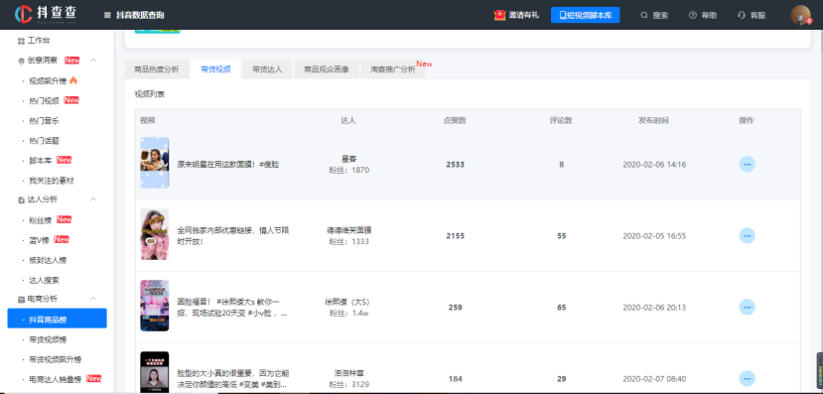
Task: Click 点赞数 column header
Action: coord(455,120)
